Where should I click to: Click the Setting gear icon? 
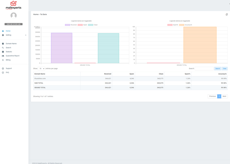pyautogui.click(x=3, y=35)
